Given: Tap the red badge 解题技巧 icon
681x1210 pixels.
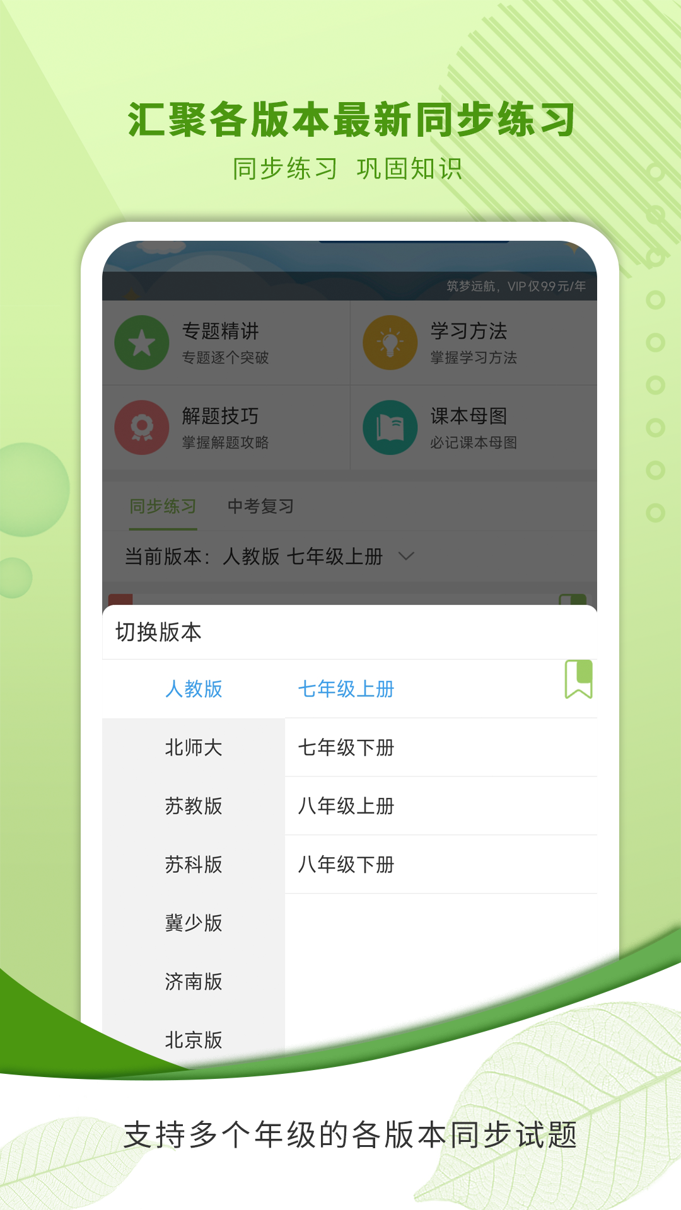Looking at the screenshot, I should [x=142, y=427].
